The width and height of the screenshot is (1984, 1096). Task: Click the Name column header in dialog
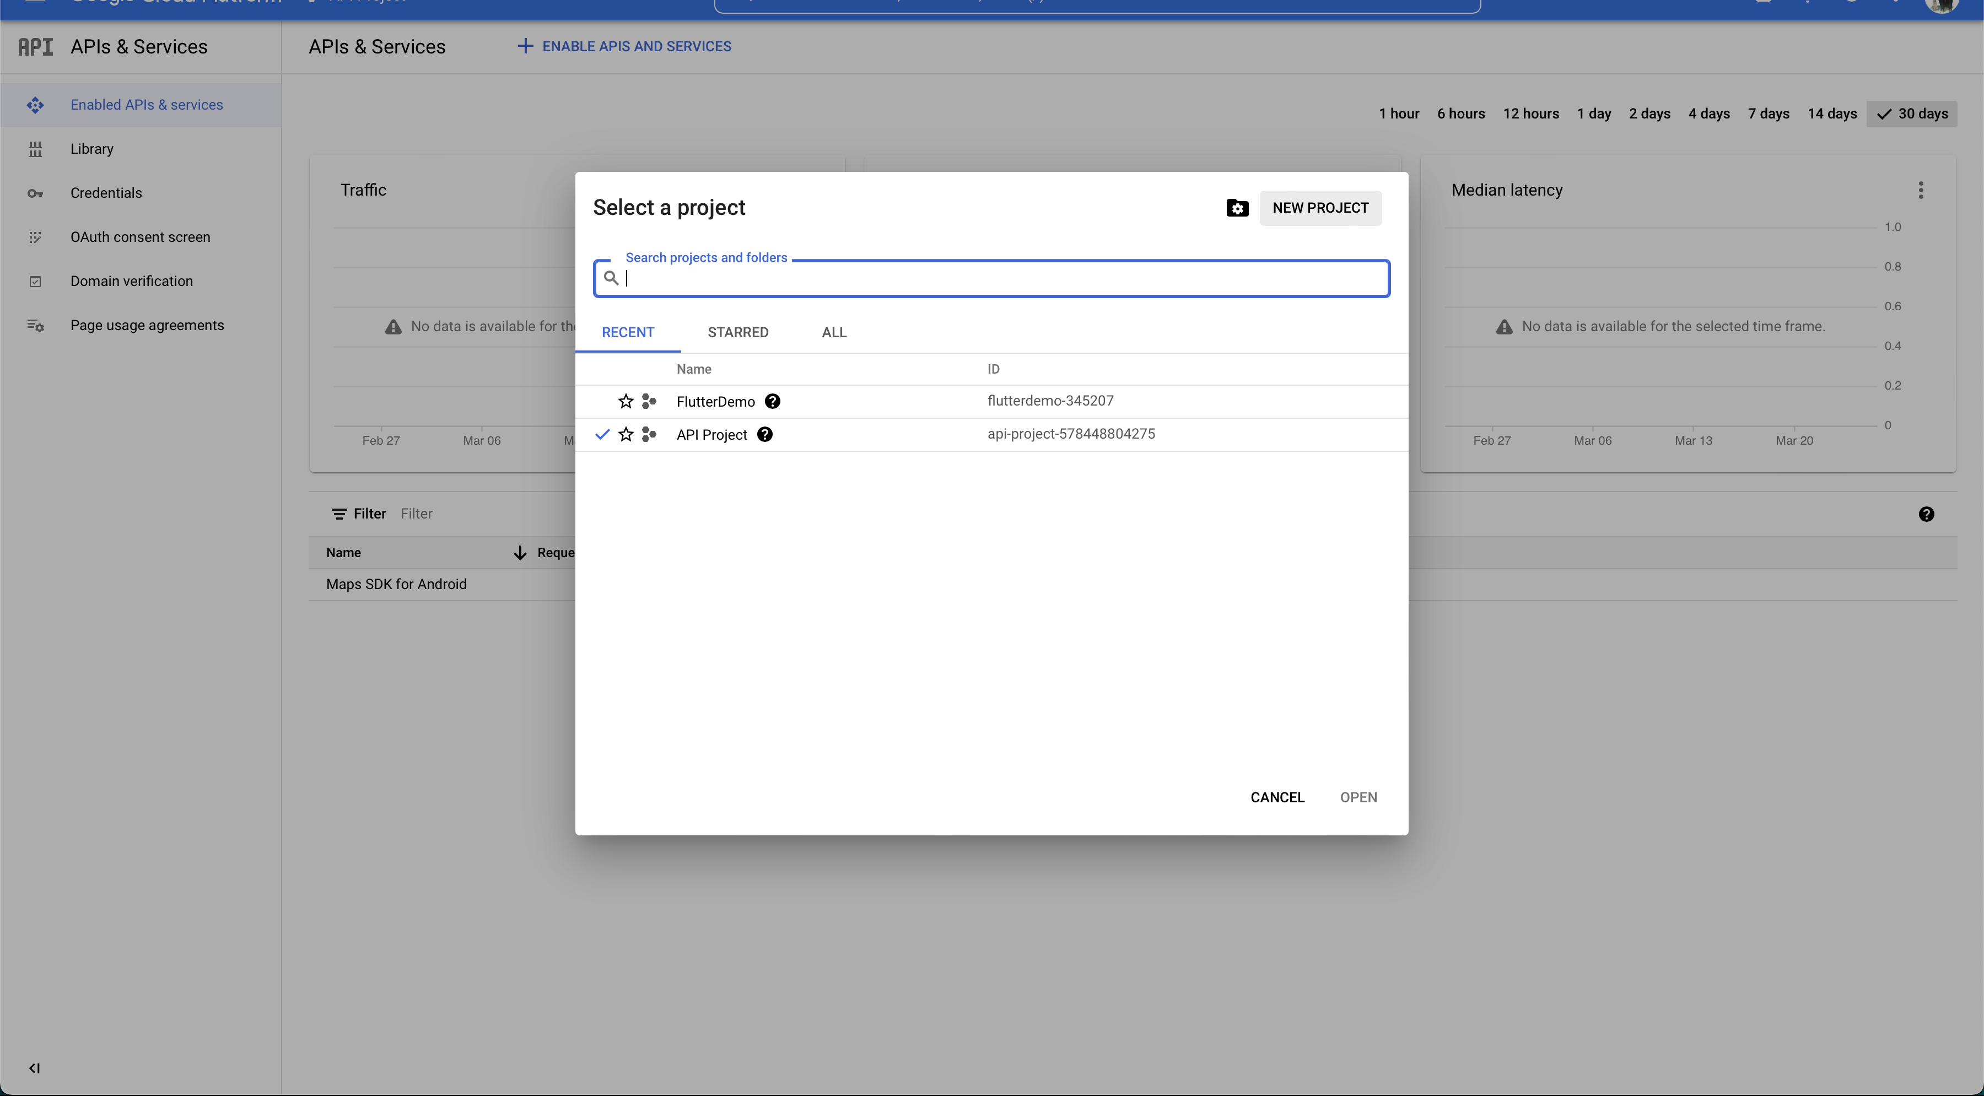coord(694,369)
